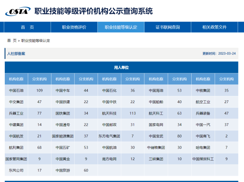Select 航利集团 in the table

tap(16, 148)
